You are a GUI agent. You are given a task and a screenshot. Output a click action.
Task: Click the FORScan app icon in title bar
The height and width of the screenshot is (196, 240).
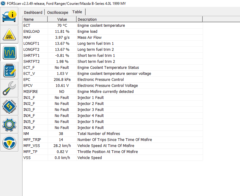tap(3, 3)
